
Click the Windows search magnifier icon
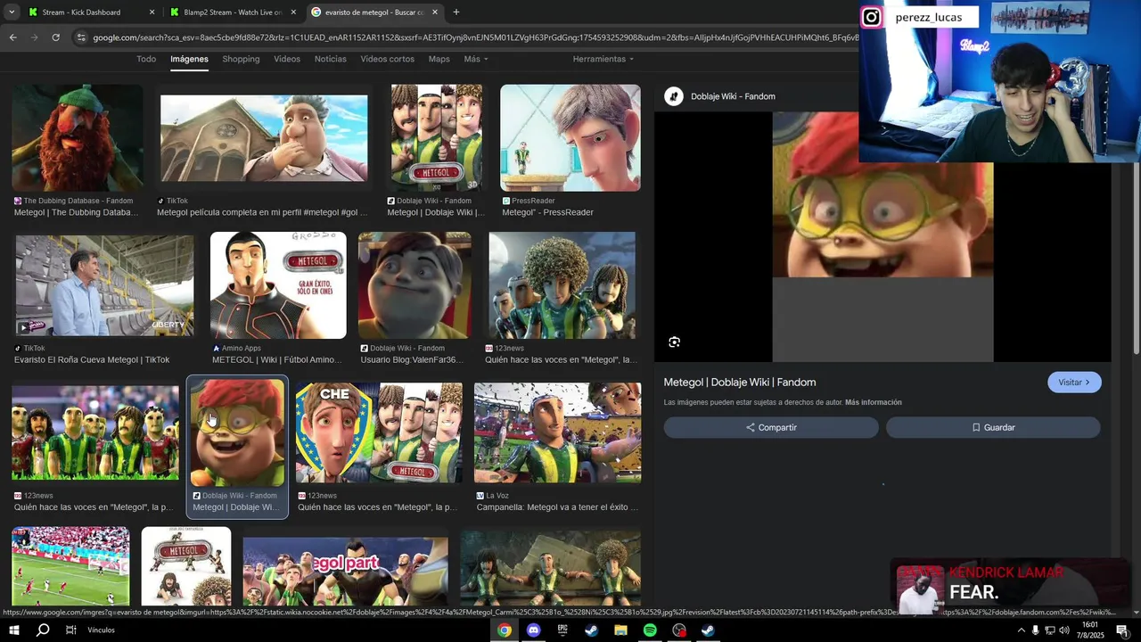43,630
